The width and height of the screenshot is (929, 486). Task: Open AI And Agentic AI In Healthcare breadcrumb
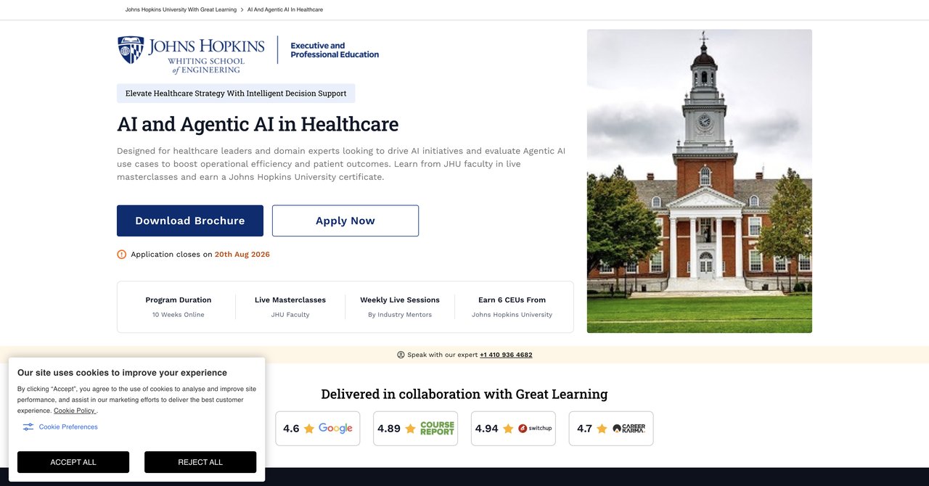(285, 10)
